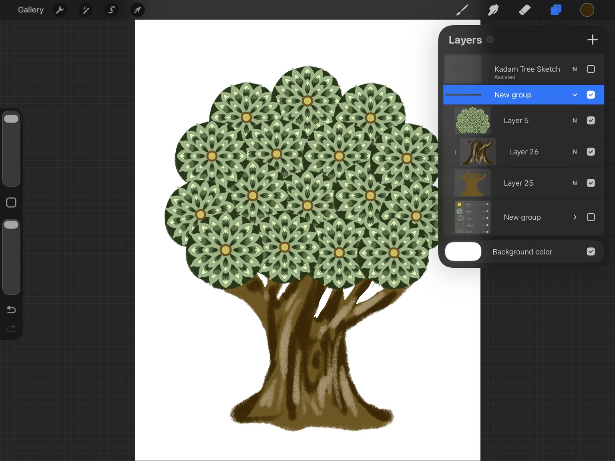Tap the Layer 25 name
The image size is (615, 461).
tap(518, 183)
